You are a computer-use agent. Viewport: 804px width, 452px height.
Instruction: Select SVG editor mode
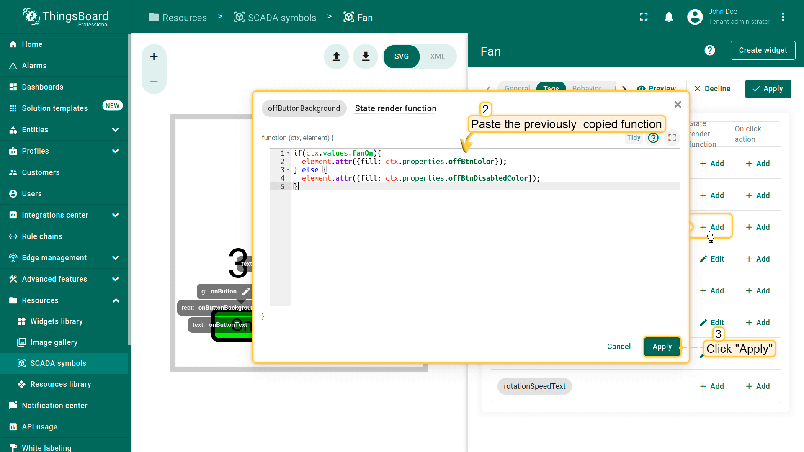tap(401, 56)
